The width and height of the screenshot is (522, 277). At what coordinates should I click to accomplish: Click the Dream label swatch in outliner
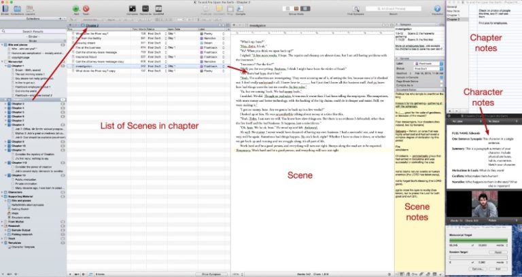201,43
